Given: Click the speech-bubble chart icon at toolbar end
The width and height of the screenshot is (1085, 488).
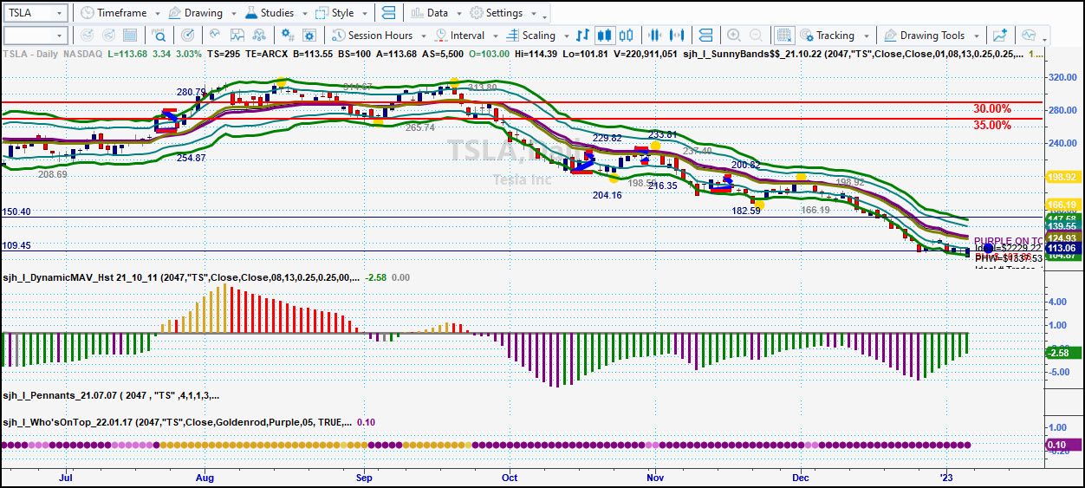Looking at the screenshot, I should pyautogui.click(x=1029, y=36).
